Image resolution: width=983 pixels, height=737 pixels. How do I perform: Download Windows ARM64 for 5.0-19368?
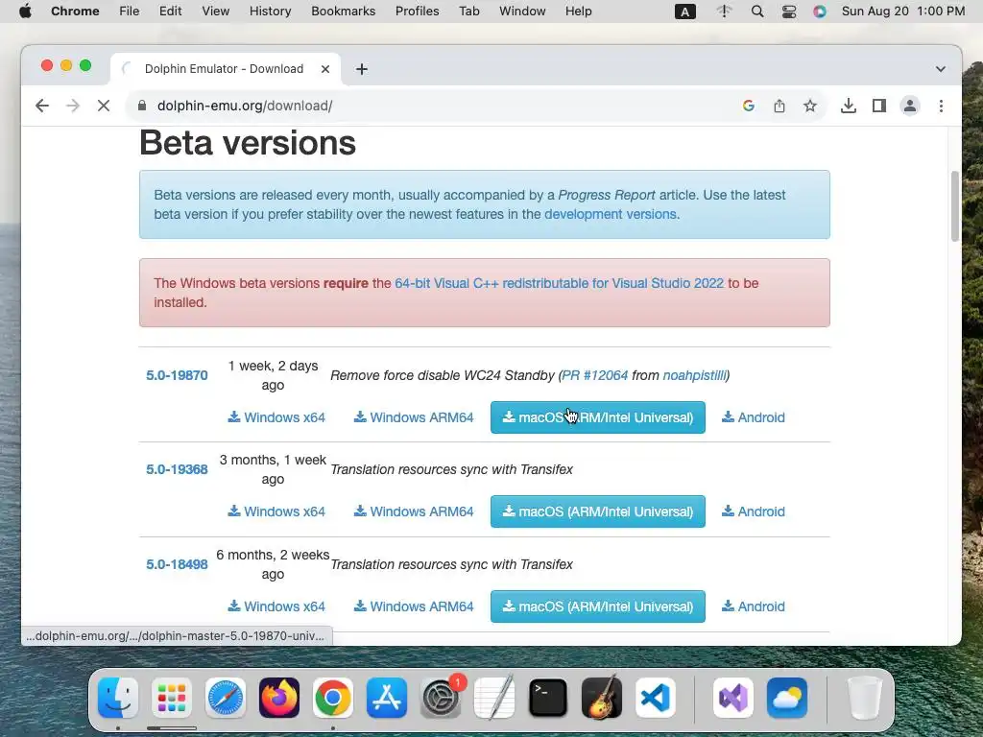point(414,511)
